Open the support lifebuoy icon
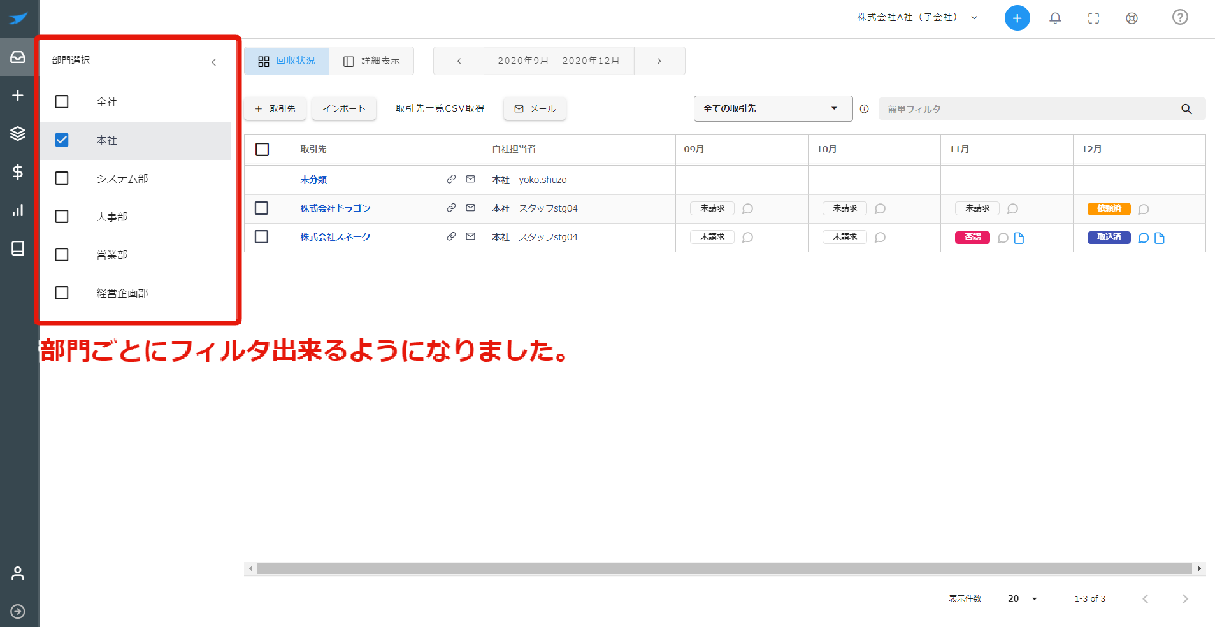1215x627 pixels. (x=1132, y=18)
